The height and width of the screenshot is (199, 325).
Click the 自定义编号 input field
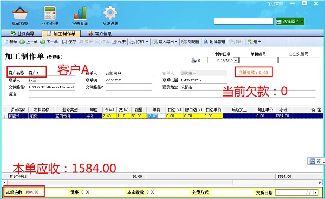click(x=299, y=60)
